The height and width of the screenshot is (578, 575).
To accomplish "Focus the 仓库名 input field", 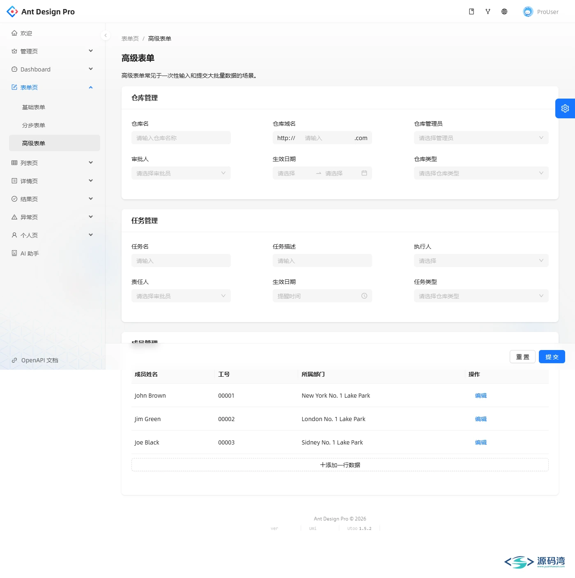I will point(181,138).
